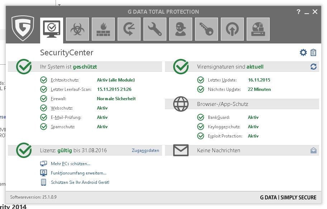The width and height of the screenshot is (327, 209).
Task: Click the 'Softwareversion: 25.1.0.9' text
Action: 33,197
